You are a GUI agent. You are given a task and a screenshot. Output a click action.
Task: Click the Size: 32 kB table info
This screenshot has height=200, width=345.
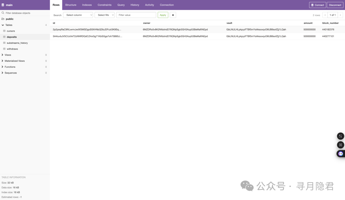[x=7, y=183]
